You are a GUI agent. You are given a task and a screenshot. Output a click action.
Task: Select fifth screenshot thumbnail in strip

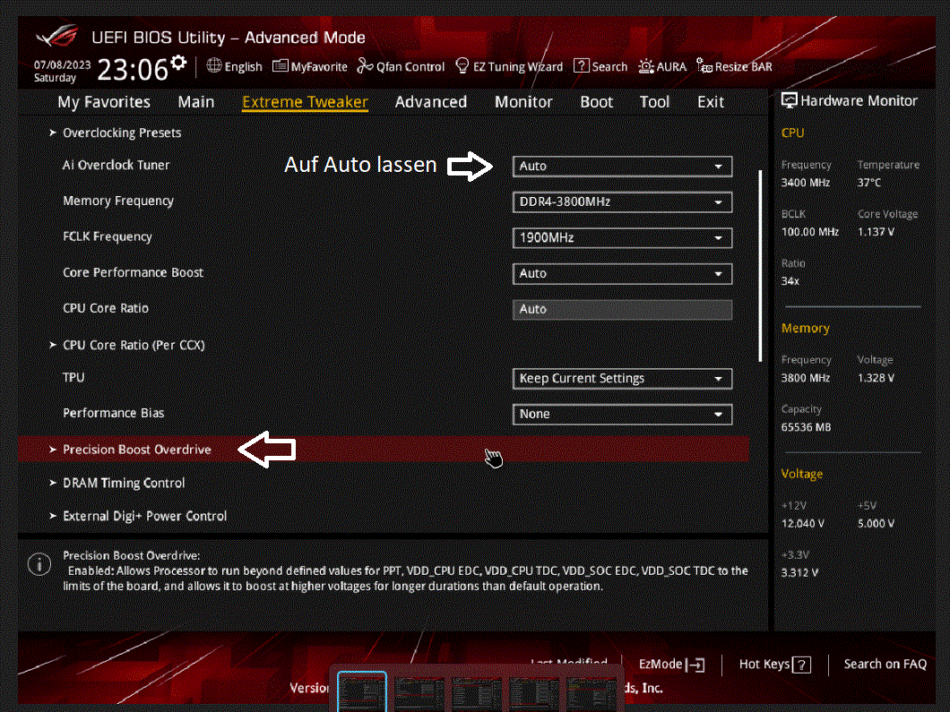pos(592,694)
